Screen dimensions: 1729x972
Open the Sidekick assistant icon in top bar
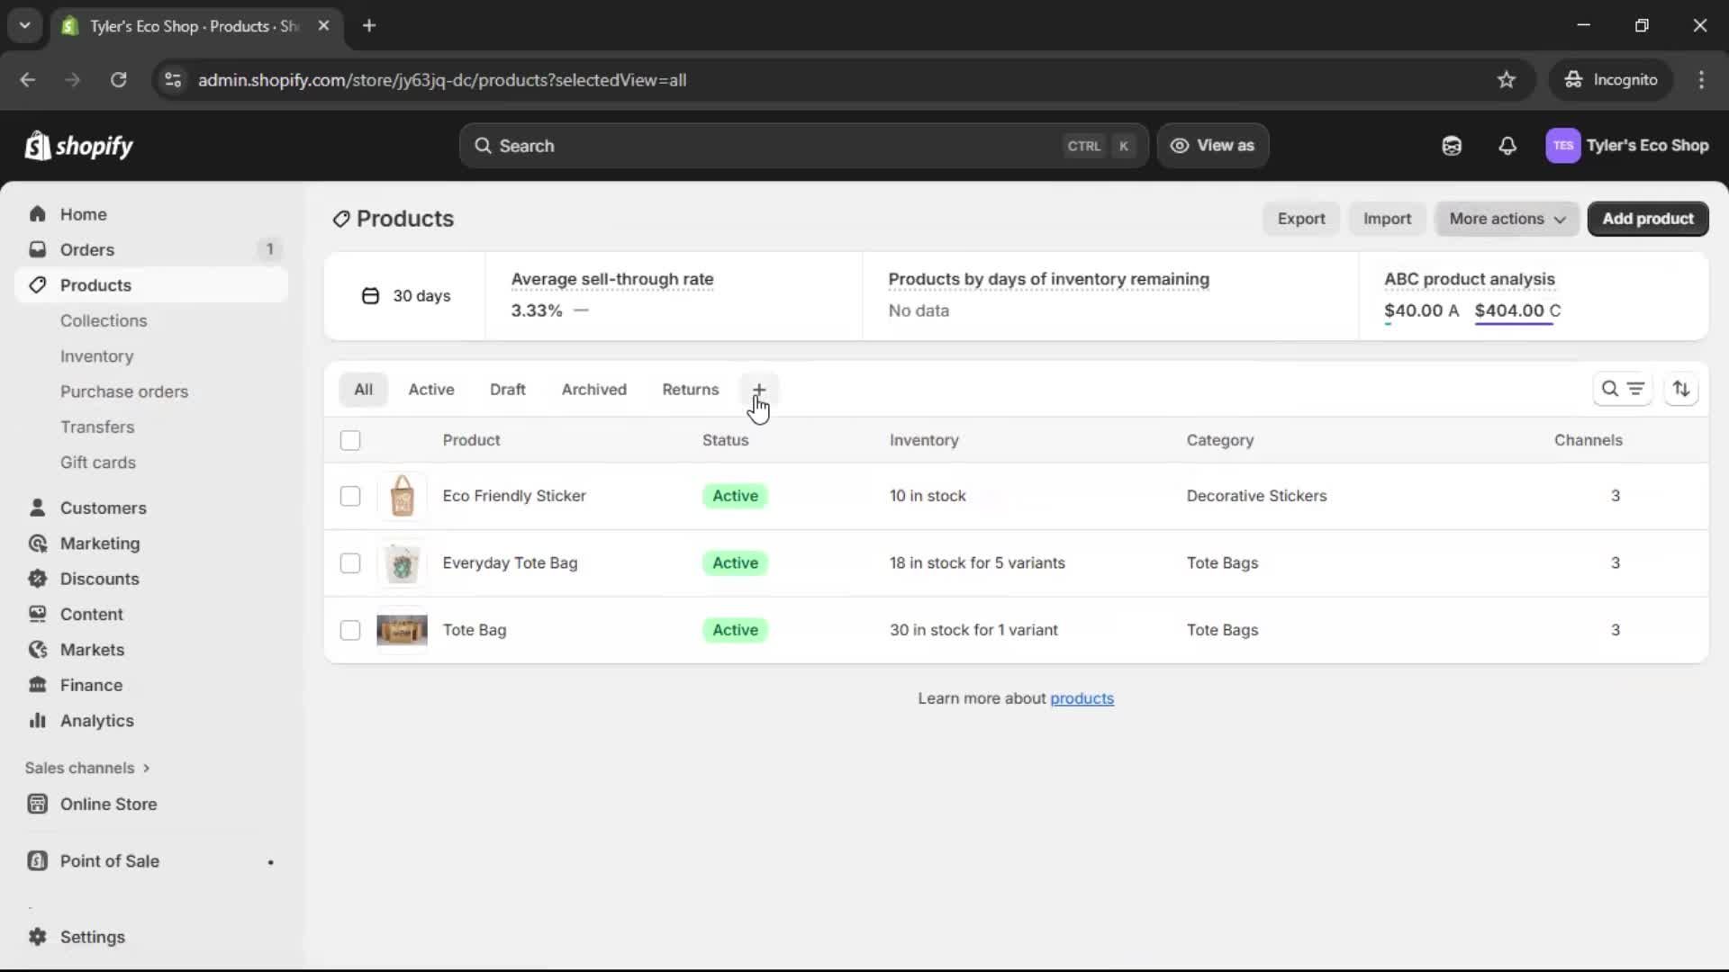point(1451,146)
